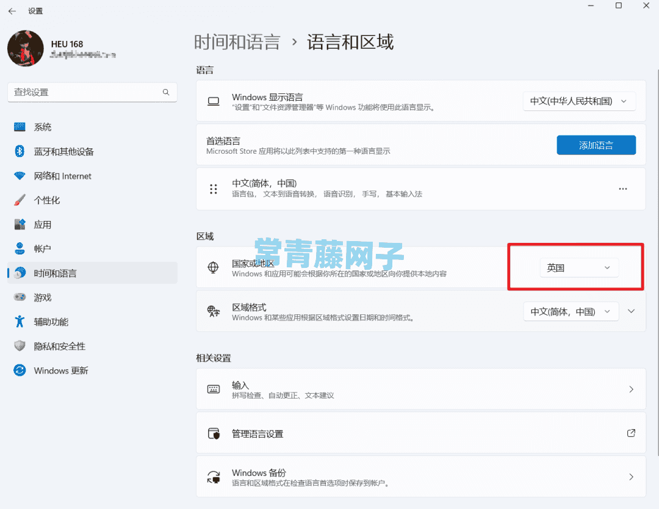Go to 蓝牙和其他设备 settings
Image resolution: width=659 pixels, height=509 pixels.
pos(92,151)
